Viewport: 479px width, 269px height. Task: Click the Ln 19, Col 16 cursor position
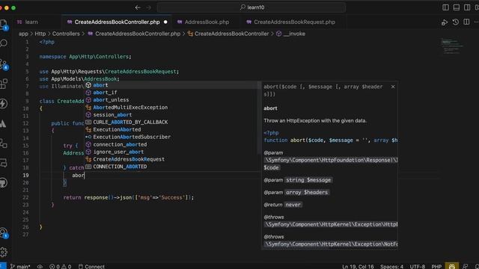coord(358,266)
